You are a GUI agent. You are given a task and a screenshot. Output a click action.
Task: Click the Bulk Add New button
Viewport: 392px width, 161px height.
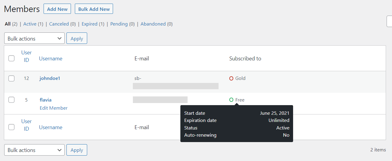pyautogui.click(x=94, y=9)
